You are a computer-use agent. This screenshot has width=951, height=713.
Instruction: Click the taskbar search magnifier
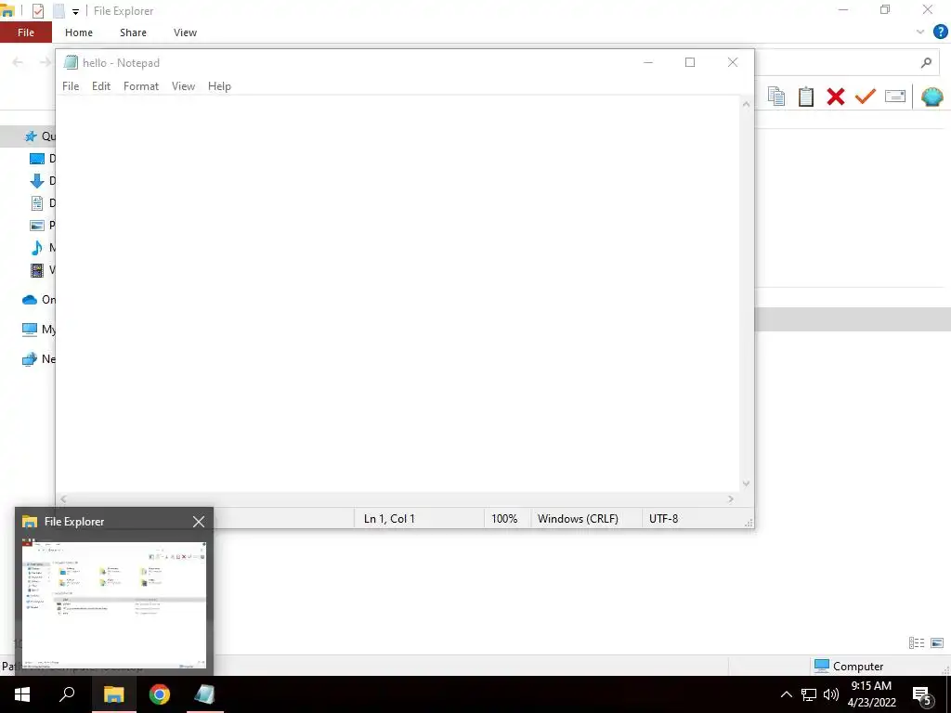[67, 694]
